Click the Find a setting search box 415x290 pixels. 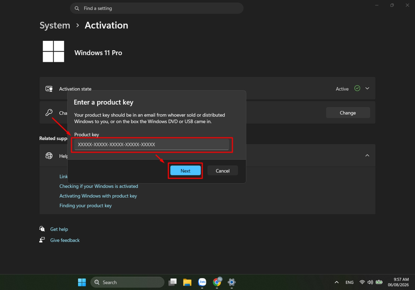pos(157,8)
